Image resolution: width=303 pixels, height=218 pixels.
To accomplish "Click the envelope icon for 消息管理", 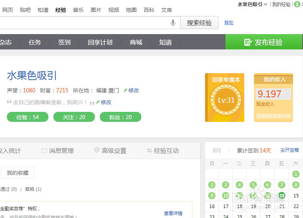I will pyautogui.click(x=44, y=151).
